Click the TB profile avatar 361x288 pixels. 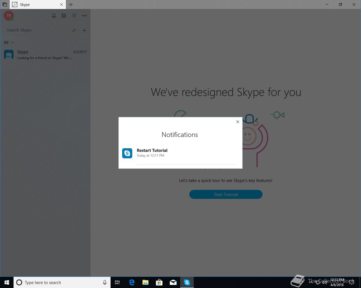9,16
